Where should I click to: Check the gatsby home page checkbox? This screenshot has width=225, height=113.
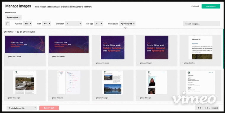click(x=94, y=98)
